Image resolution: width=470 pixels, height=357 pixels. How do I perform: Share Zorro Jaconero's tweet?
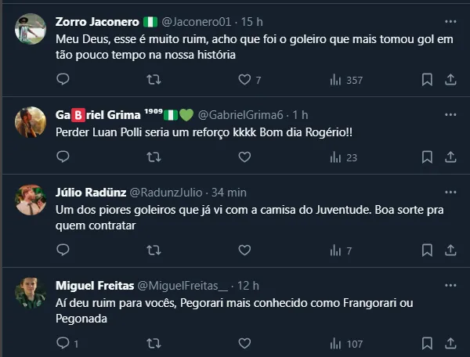click(x=451, y=79)
